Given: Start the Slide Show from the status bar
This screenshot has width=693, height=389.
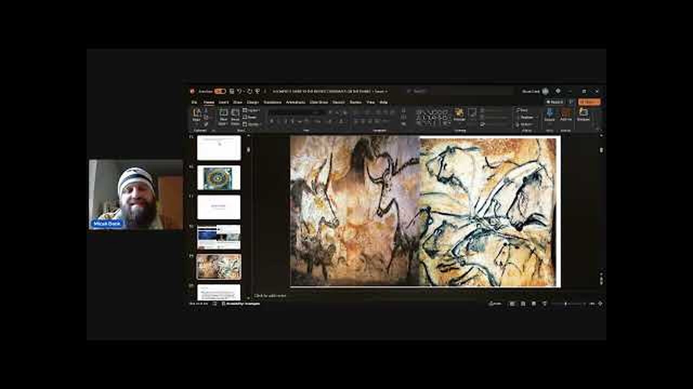Looking at the screenshot, I should 544,304.
